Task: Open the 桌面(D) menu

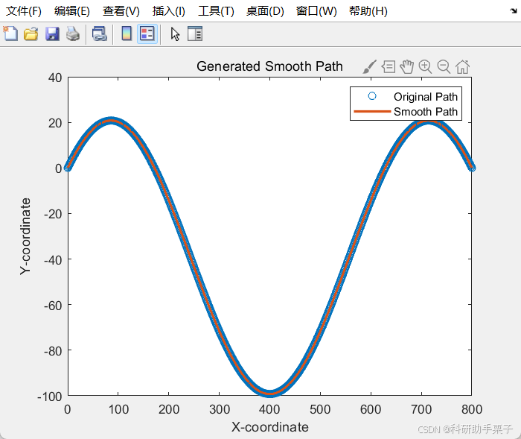Action: click(265, 11)
